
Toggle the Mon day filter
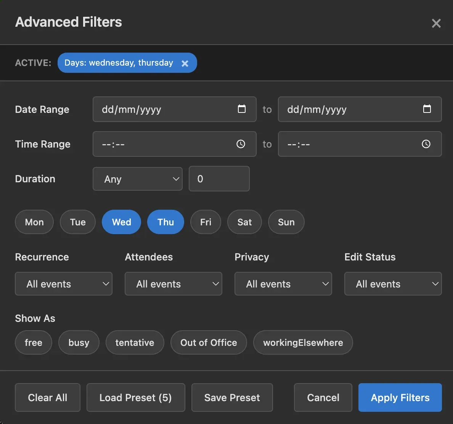pos(34,222)
